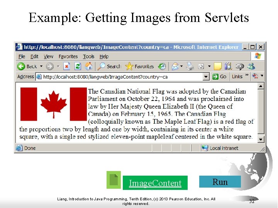Click the 'Done' status text
Screen dimensions: 278x208
(x=30, y=148)
